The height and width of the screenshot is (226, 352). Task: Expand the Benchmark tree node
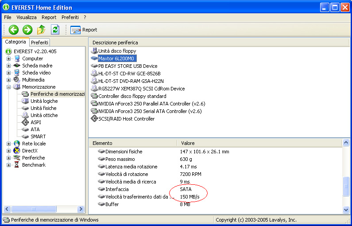pyautogui.click(x=9, y=165)
